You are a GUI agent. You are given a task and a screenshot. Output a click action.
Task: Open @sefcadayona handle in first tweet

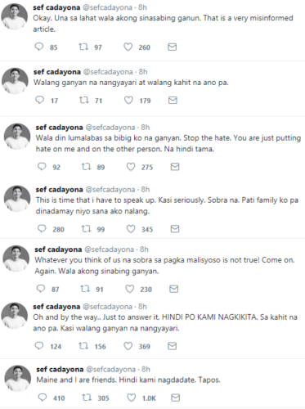pyautogui.click(x=107, y=7)
